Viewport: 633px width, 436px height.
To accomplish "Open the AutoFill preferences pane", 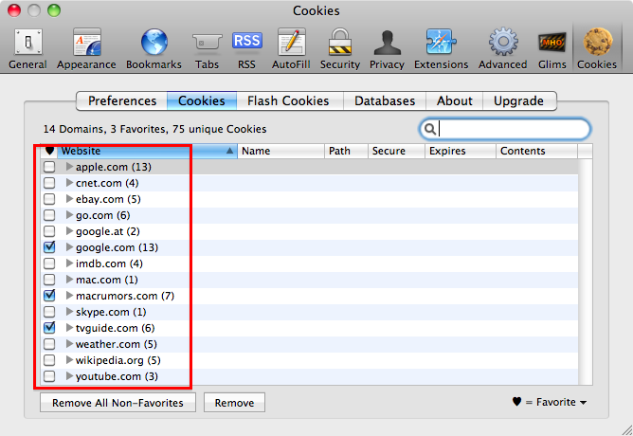I will click(x=291, y=49).
